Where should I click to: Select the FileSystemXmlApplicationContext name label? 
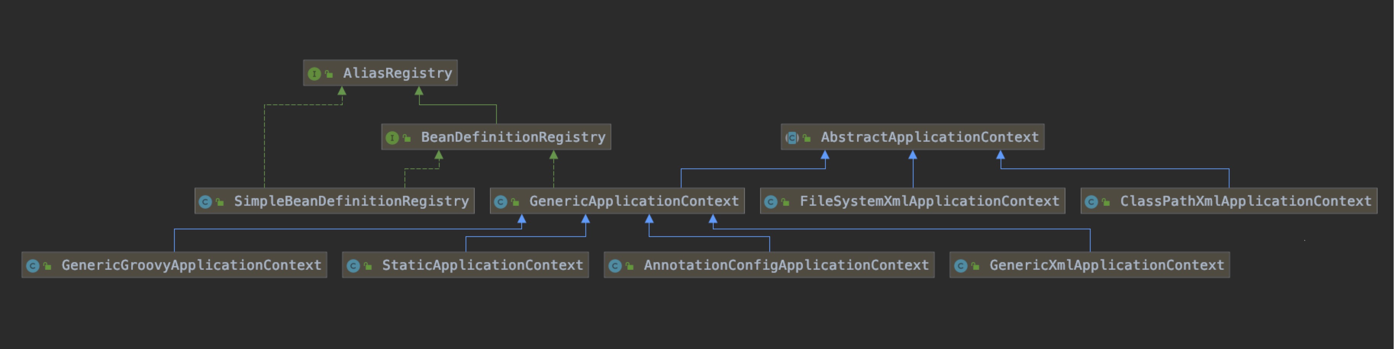coord(930,202)
